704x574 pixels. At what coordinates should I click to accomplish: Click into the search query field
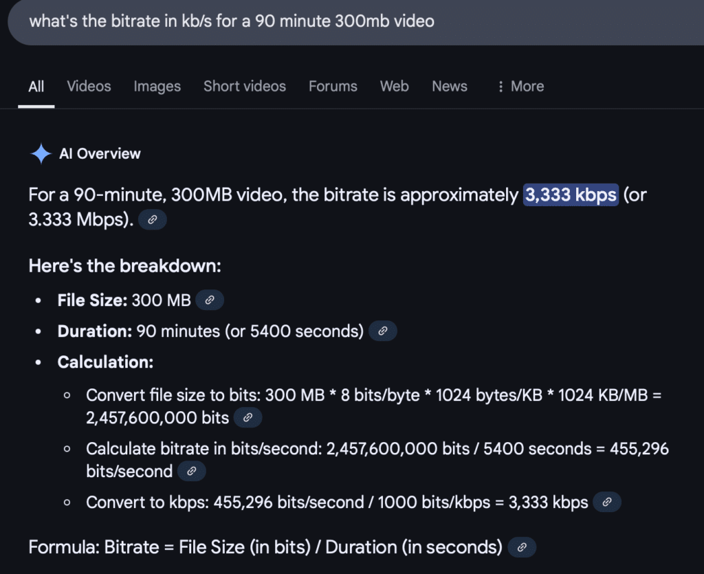click(x=344, y=21)
